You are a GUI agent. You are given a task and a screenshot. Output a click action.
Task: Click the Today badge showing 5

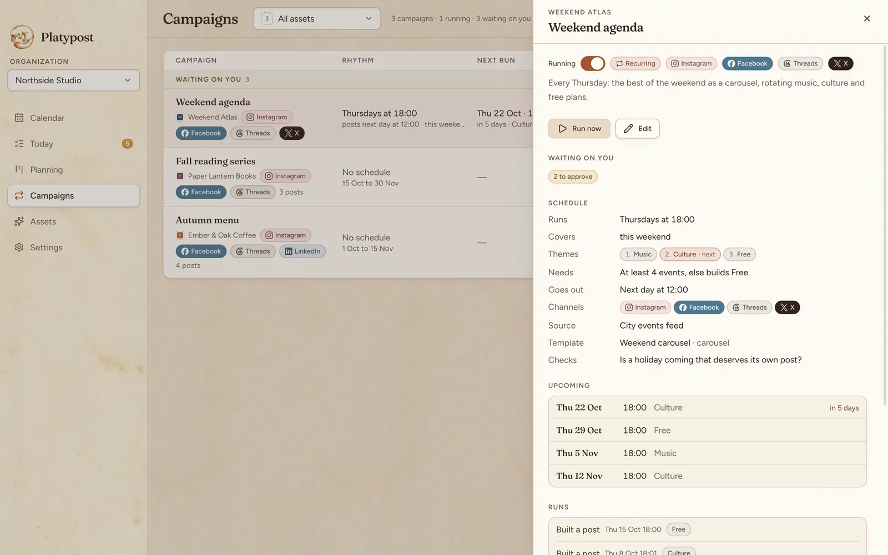coord(127,144)
